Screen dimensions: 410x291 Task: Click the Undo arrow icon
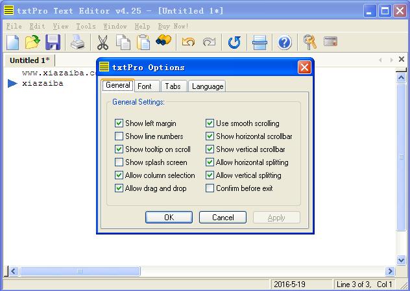click(x=188, y=42)
